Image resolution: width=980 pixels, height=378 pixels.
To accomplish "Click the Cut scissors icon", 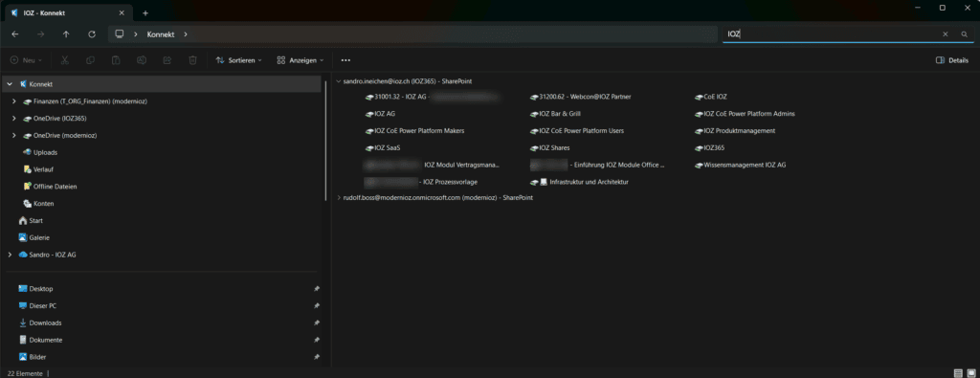I will tap(64, 60).
